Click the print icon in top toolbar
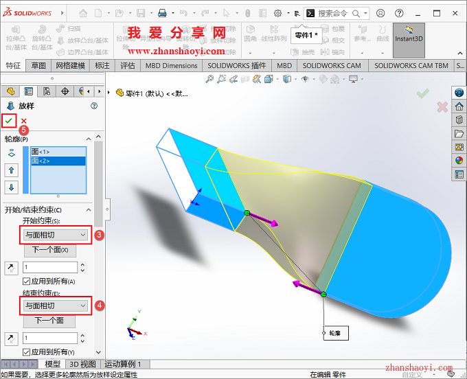Image resolution: width=467 pixels, height=379 pixels. pyautogui.click(x=162, y=13)
